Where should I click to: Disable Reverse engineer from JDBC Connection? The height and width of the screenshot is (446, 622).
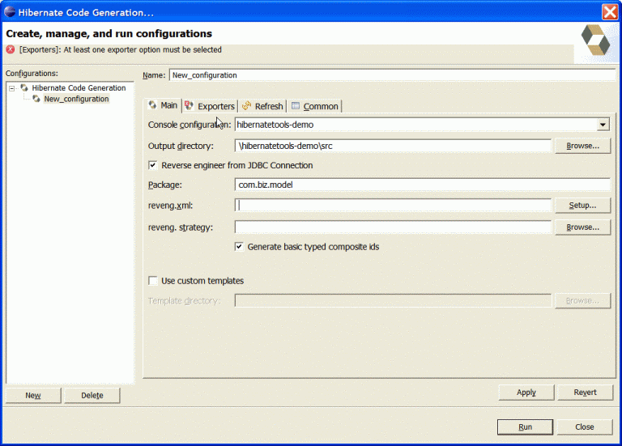[x=153, y=165]
